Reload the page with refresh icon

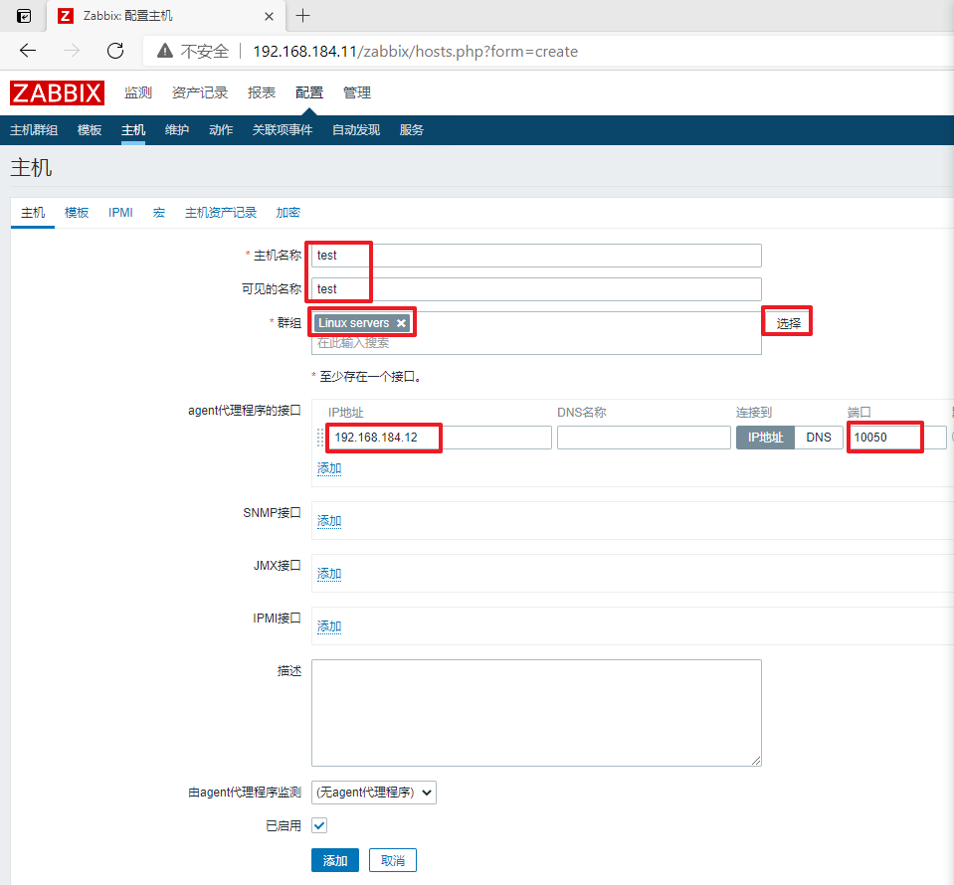(115, 51)
